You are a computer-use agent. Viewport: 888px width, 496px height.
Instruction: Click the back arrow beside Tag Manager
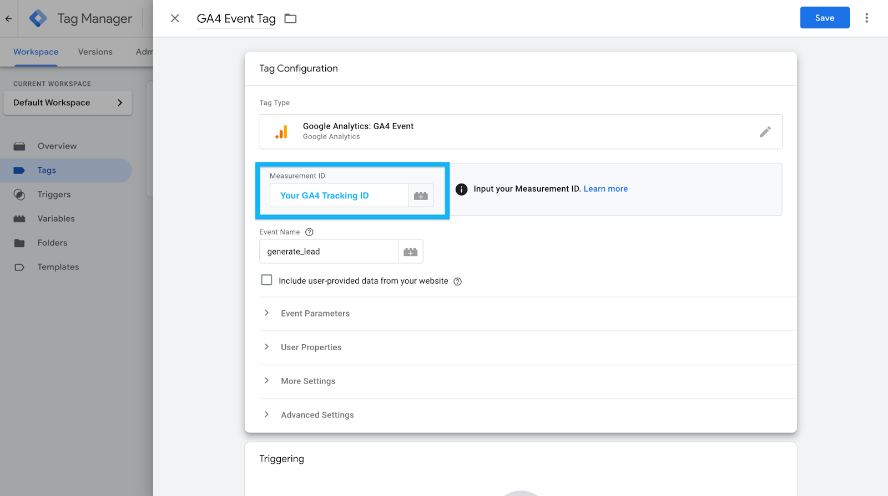(8, 18)
